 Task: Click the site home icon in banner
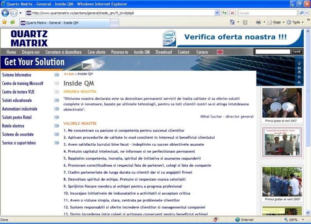[299, 63]
